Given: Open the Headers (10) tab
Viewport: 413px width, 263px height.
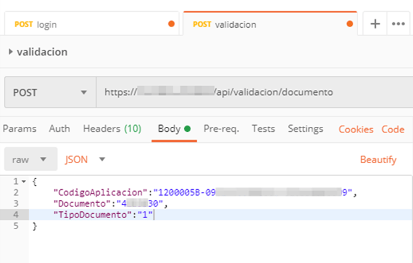Looking at the screenshot, I should pyautogui.click(x=112, y=129).
